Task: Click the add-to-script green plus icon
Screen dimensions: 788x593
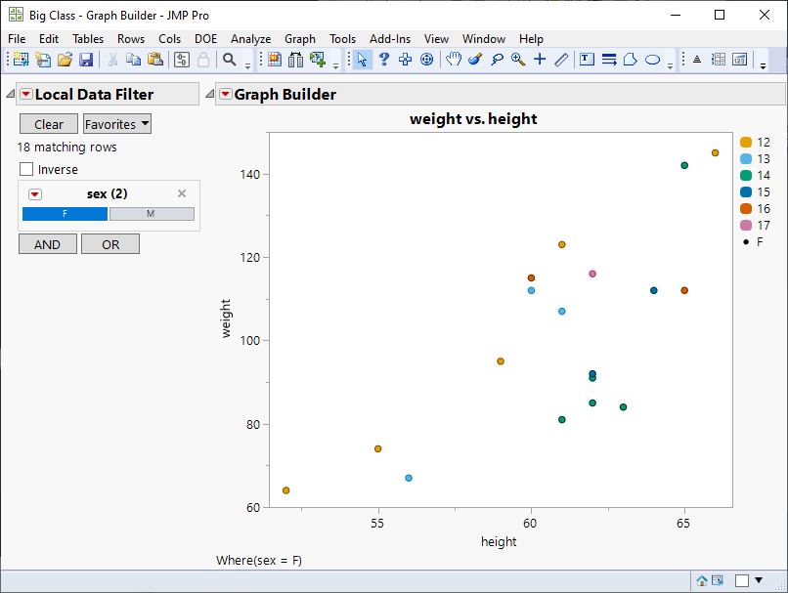Action: (318, 60)
